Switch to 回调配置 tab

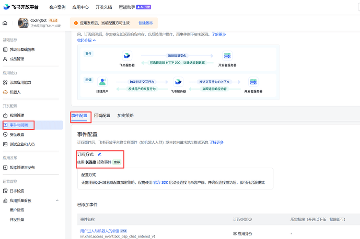pyautogui.click(x=102, y=116)
